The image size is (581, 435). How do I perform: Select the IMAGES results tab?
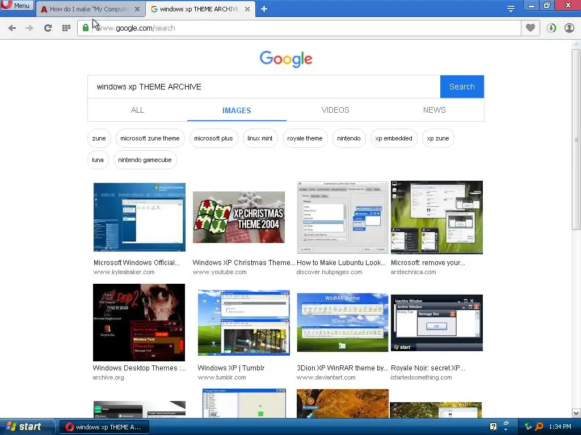pyautogui.click(x=237, y=110)
